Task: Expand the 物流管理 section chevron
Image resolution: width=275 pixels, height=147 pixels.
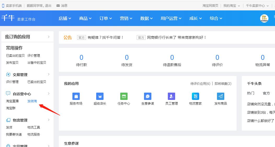Action: pos(49,120)
